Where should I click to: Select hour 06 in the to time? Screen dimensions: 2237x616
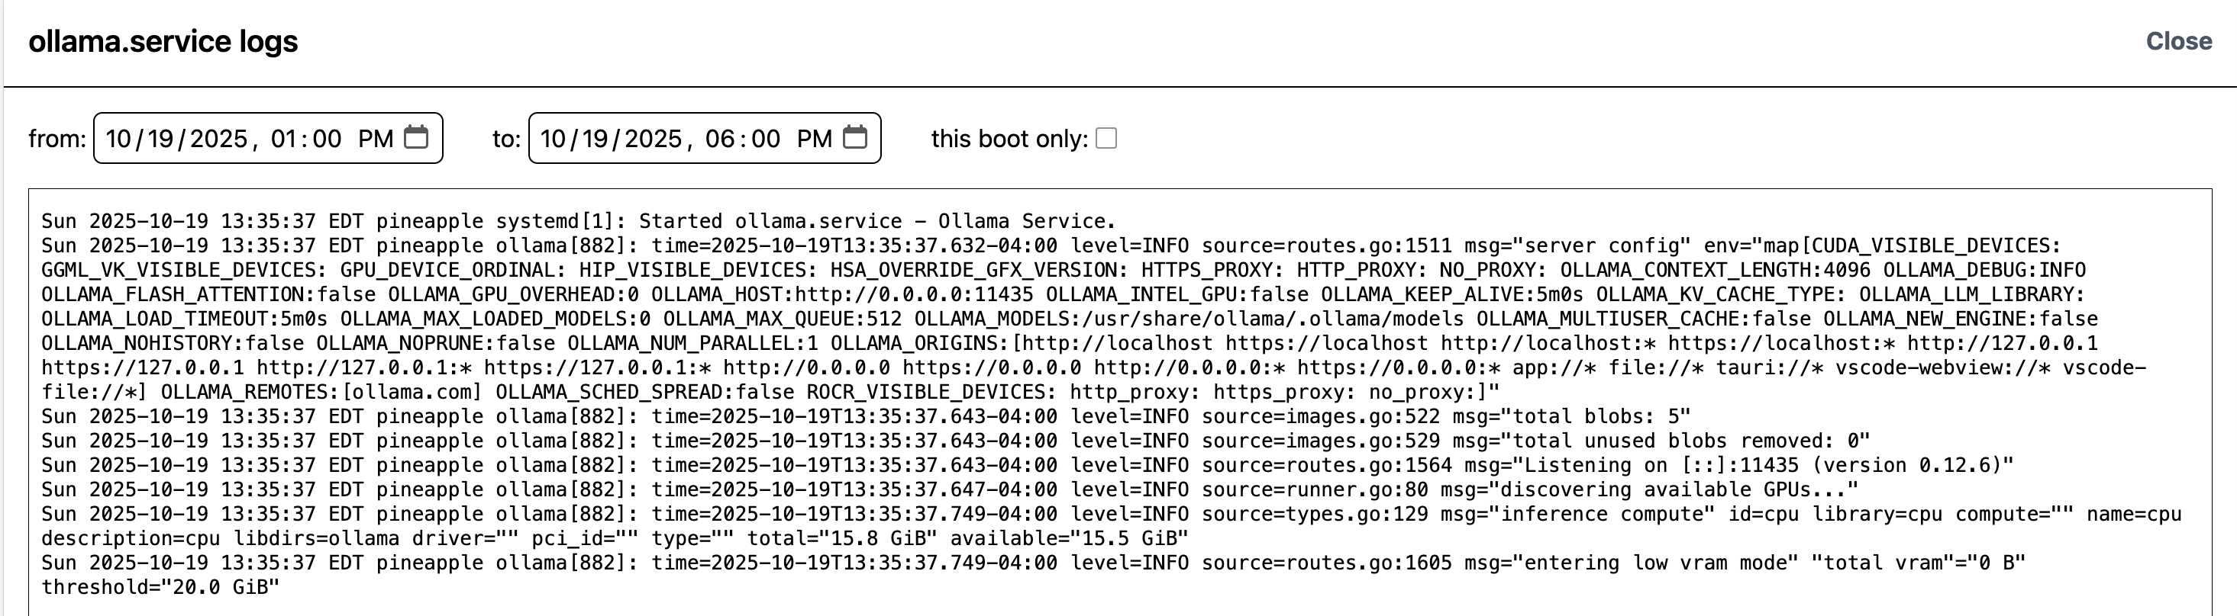(719, 139)
